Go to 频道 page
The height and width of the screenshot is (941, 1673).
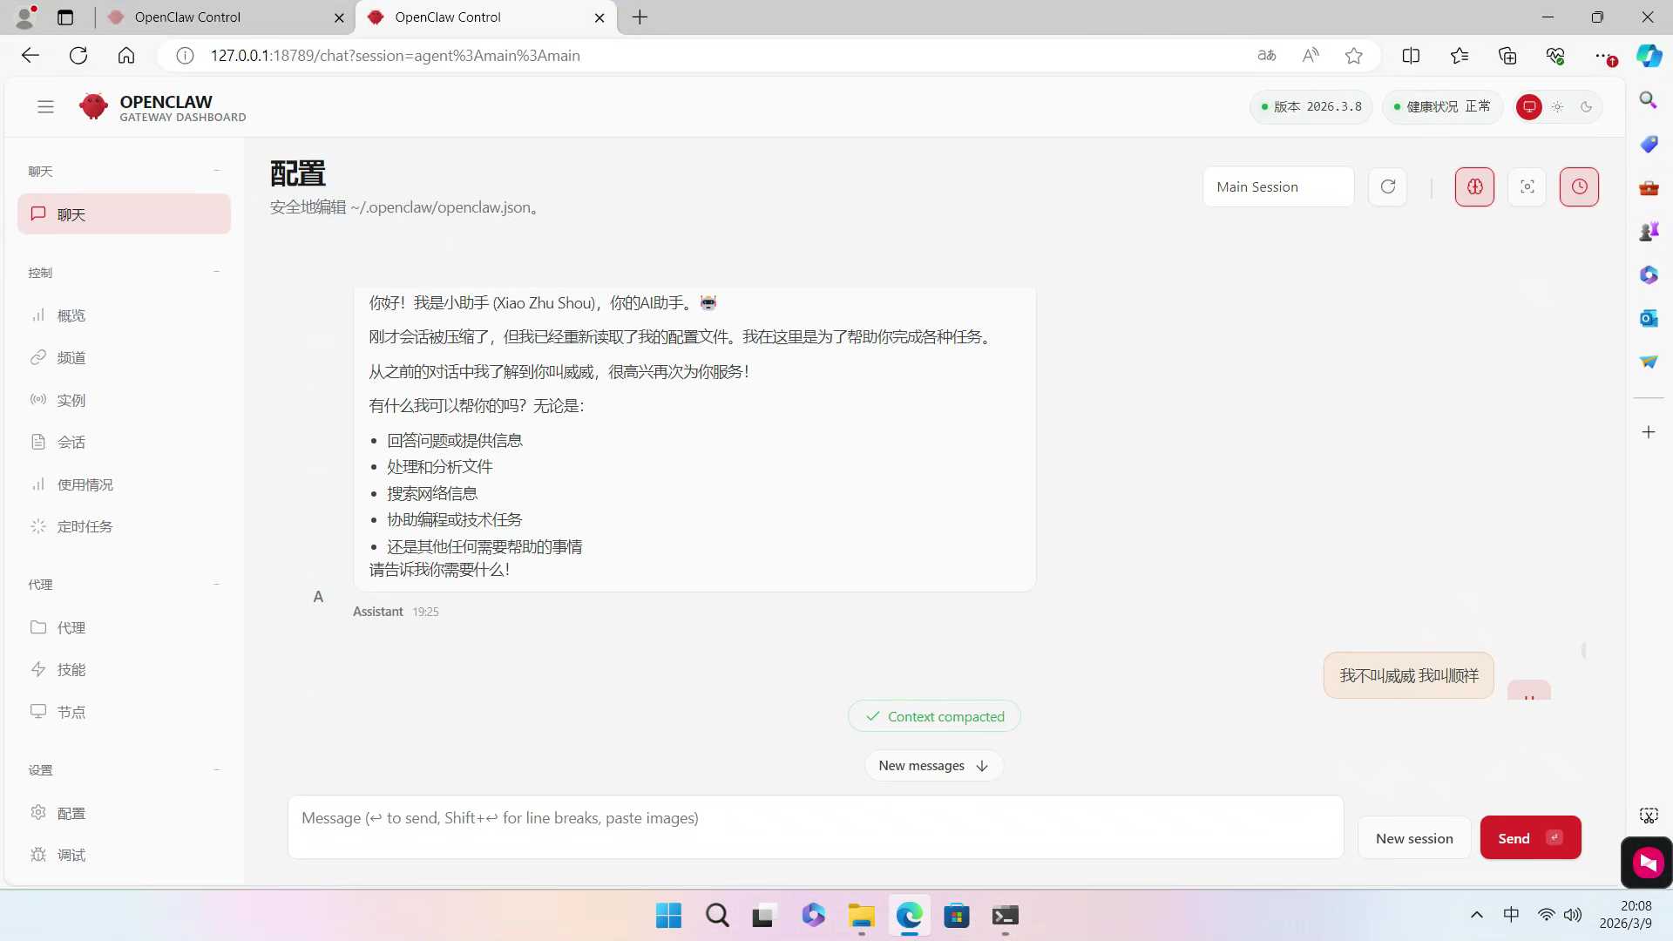pyautogui.click(x=71, y=357)
